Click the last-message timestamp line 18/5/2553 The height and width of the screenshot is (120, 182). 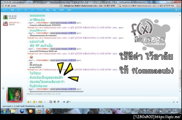[44, 94]
